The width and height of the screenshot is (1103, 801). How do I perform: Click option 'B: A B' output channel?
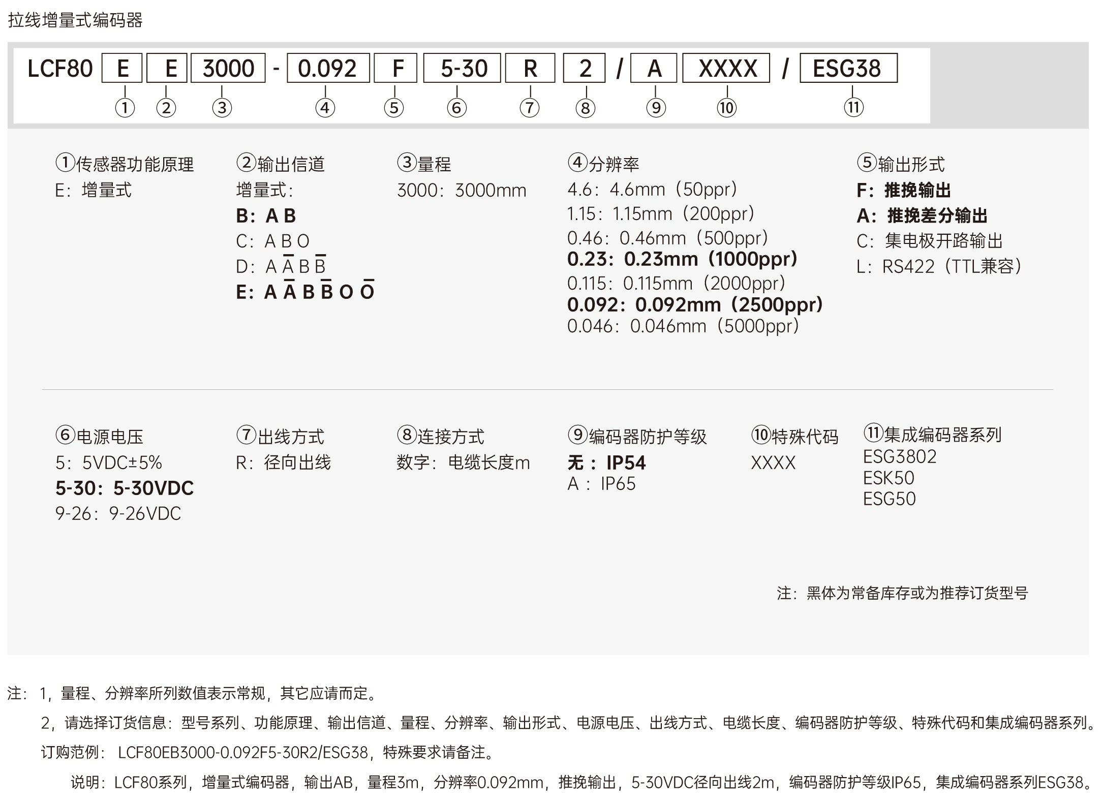click(266, 216)
